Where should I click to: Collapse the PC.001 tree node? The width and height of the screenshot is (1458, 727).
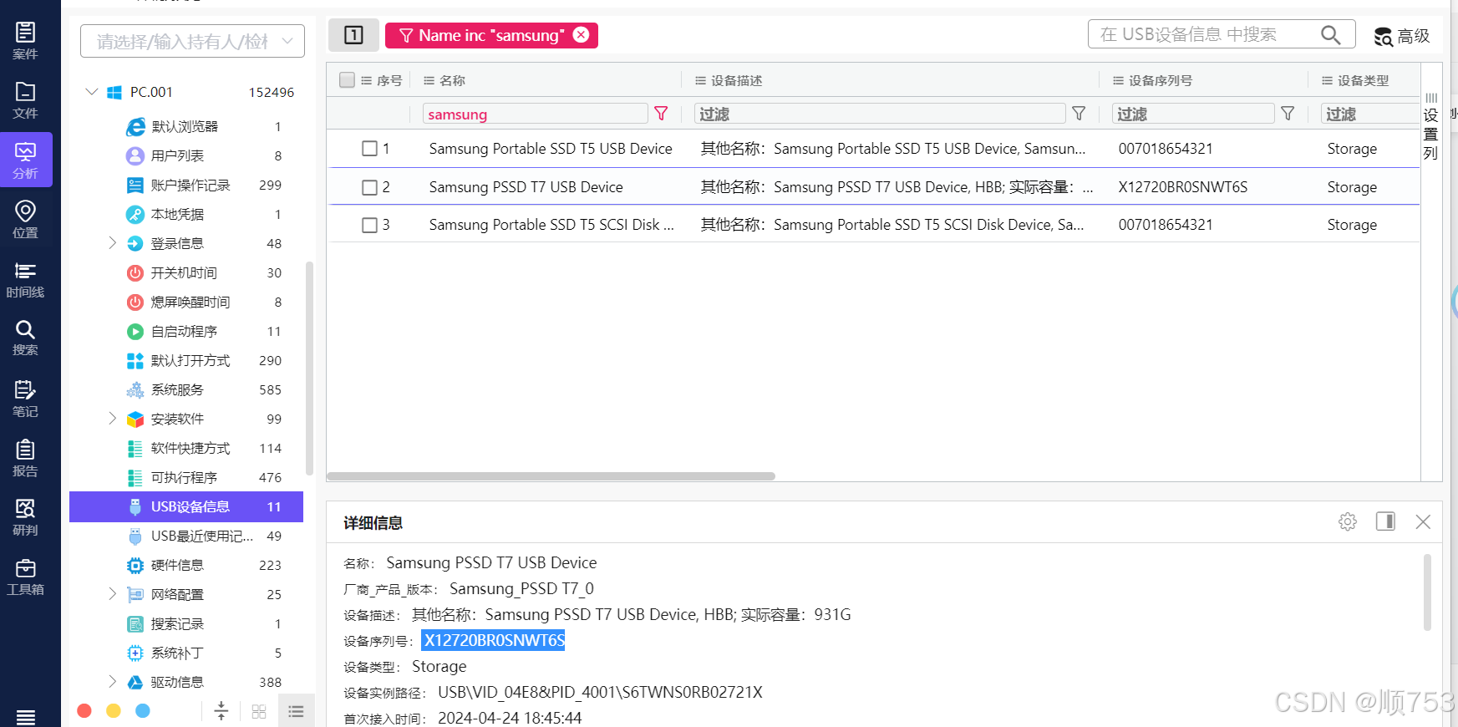pyautogui.click(x=92, y=92)
